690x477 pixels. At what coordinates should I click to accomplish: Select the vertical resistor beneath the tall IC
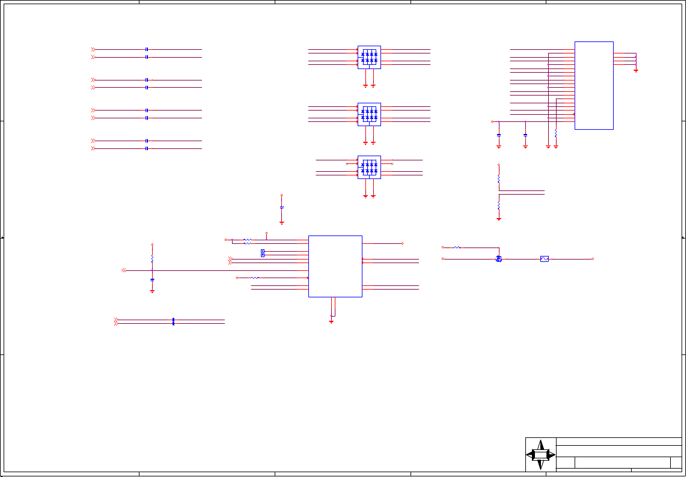[x=556, y=133]
